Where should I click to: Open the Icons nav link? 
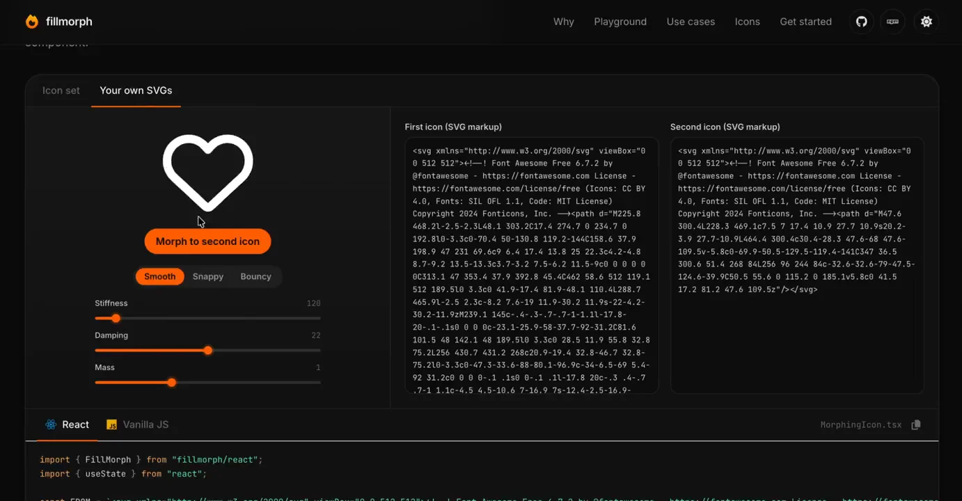748,22
